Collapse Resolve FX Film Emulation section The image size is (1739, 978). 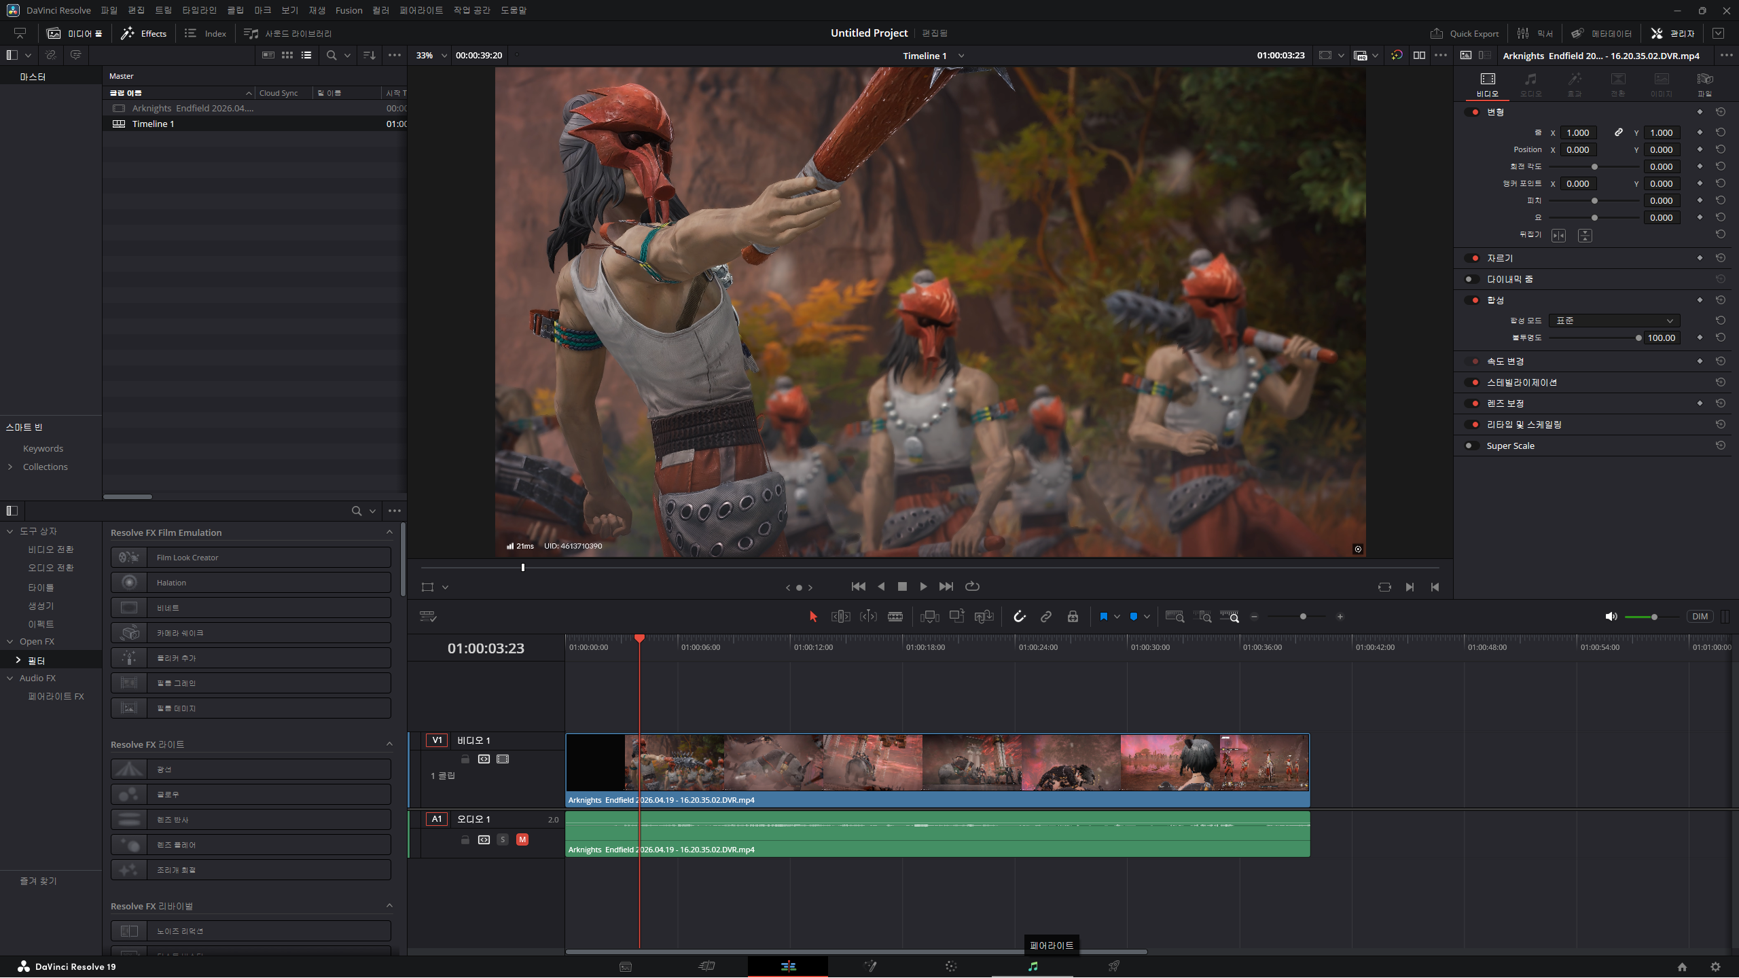[x=389, y=532]
